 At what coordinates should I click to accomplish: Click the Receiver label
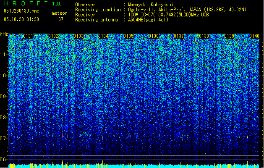85,15
